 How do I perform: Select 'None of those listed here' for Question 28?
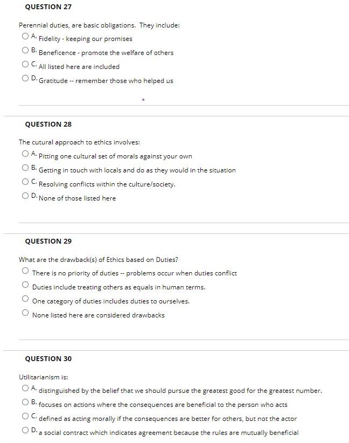[x=25, y=195]
